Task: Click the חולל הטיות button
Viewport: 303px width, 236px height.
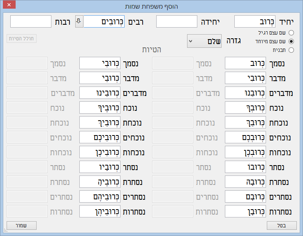Action: pyautogui.click(x=22, y=39)
